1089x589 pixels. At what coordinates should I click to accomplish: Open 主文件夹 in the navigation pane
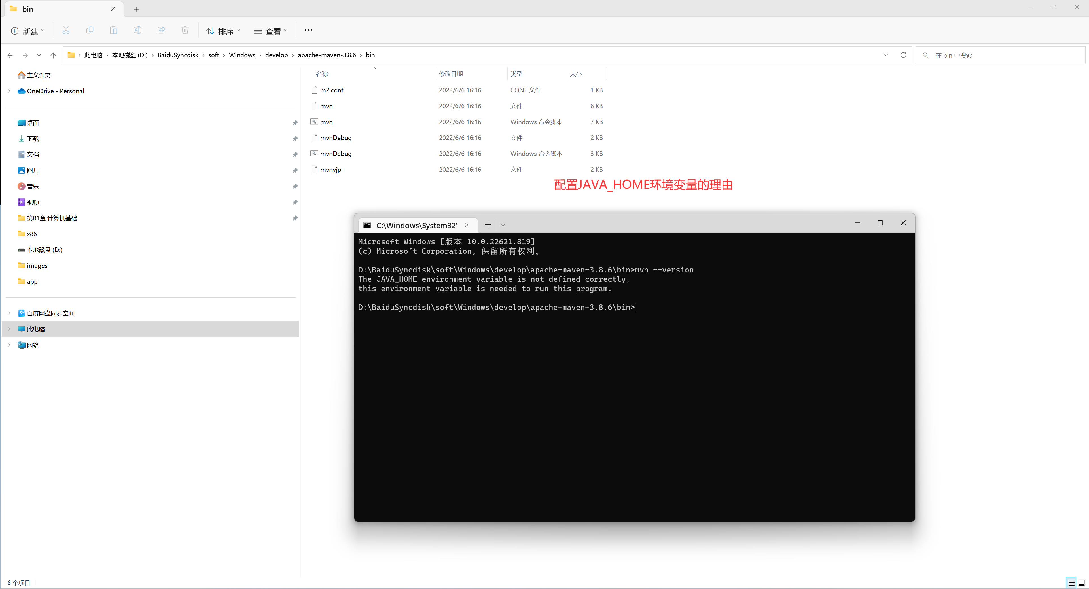tap(34, 75)
